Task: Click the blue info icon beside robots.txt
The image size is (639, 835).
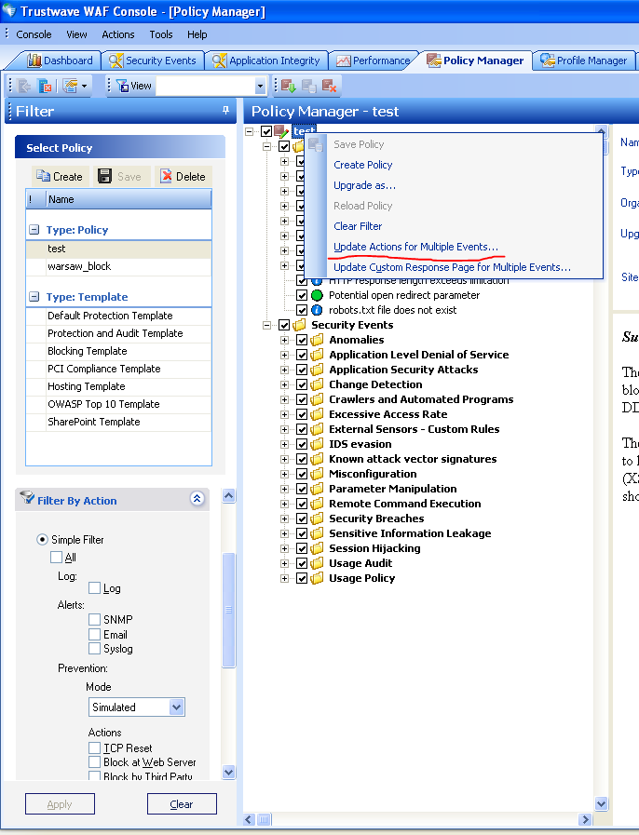Action: (x=317, y=310)
